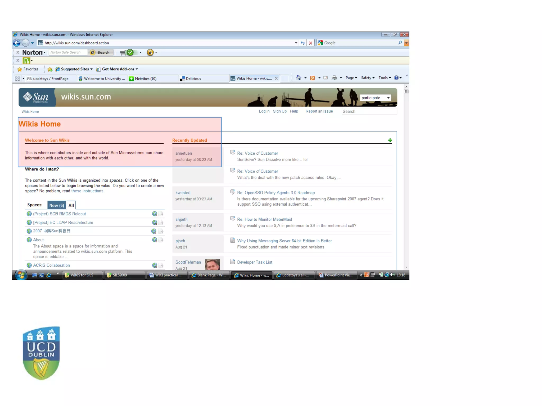Viewport: 542px width, 406px height.
Task: Click the RSS feeds icon in toolbar
Action: (312, 78)
